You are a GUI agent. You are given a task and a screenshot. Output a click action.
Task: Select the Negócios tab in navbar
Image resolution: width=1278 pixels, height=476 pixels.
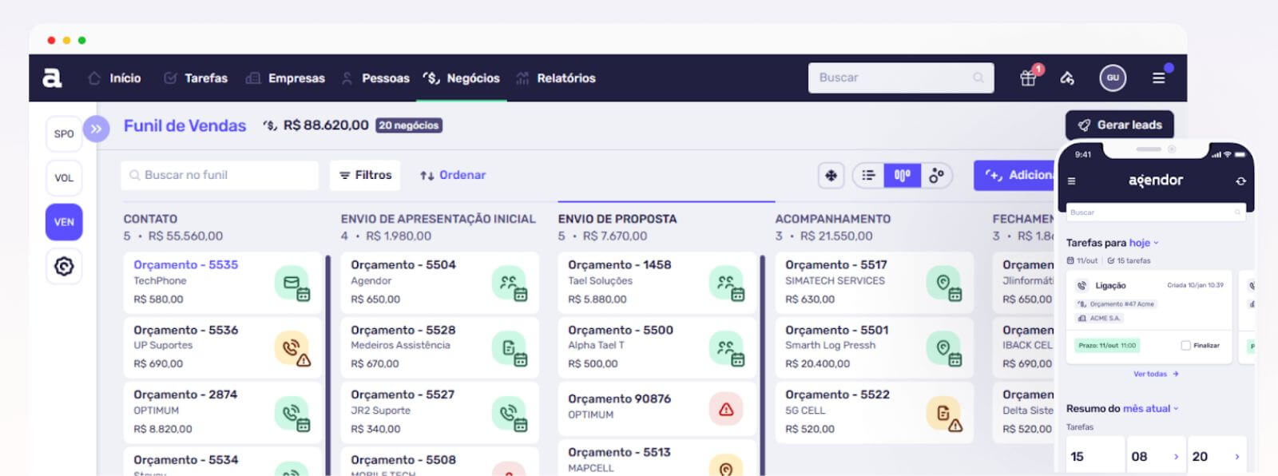point(462,78)
